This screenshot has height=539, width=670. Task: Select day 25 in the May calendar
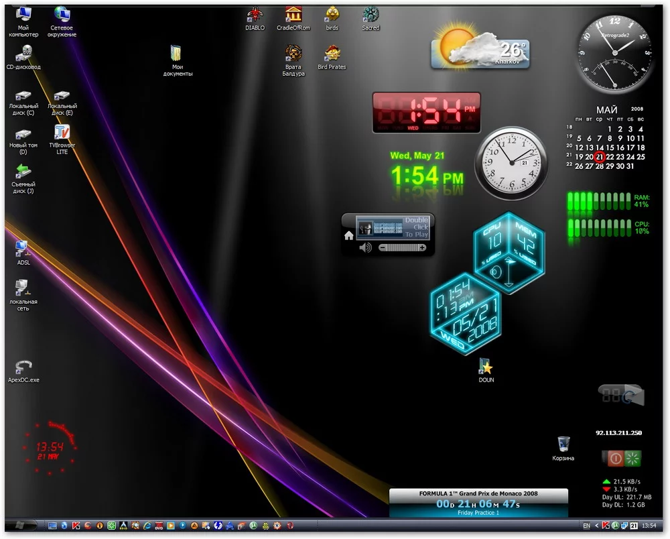tap(641, 157)
